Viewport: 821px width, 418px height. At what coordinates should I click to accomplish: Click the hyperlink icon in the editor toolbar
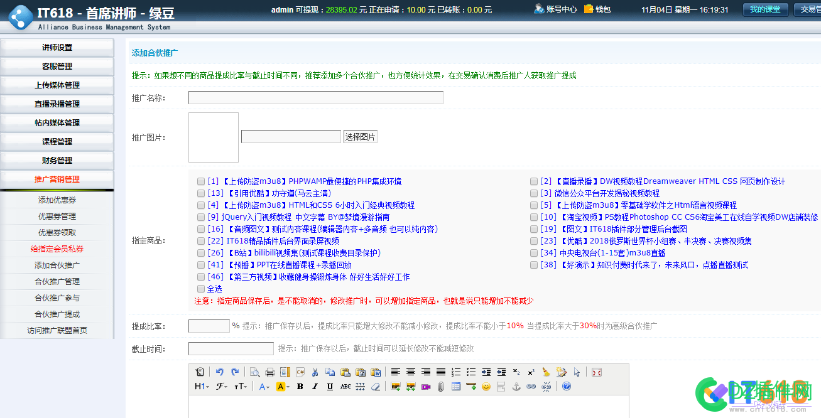[x=530, y=387]
